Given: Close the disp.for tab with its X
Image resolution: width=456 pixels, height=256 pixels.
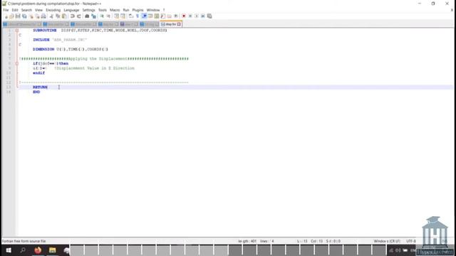Looking at the screenshot, I should coord(179,24).
